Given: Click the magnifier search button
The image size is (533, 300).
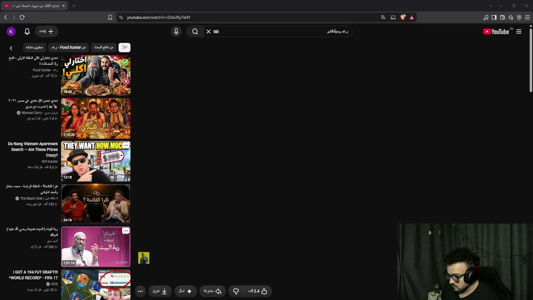Looking at the screenshot, I should 195,31.
